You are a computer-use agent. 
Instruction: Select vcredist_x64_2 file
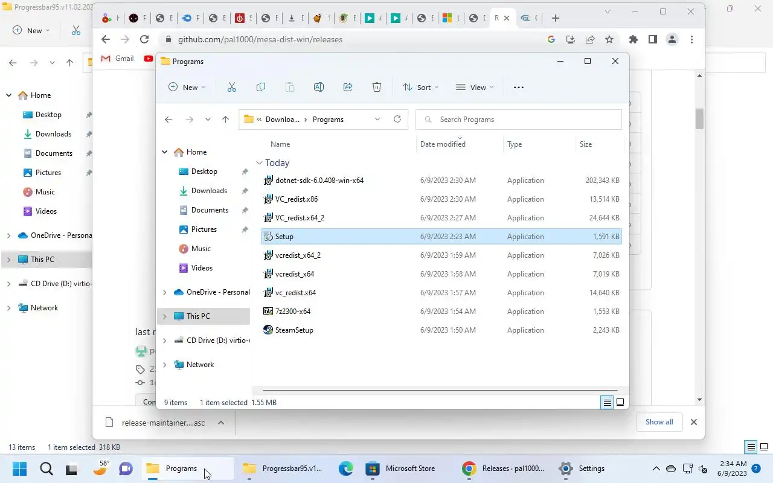[441, 255]
